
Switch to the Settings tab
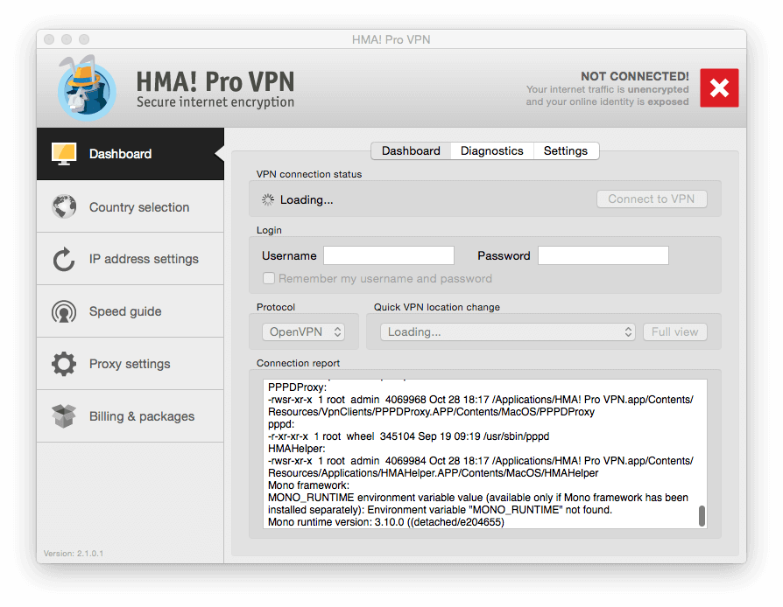point(566,150)
